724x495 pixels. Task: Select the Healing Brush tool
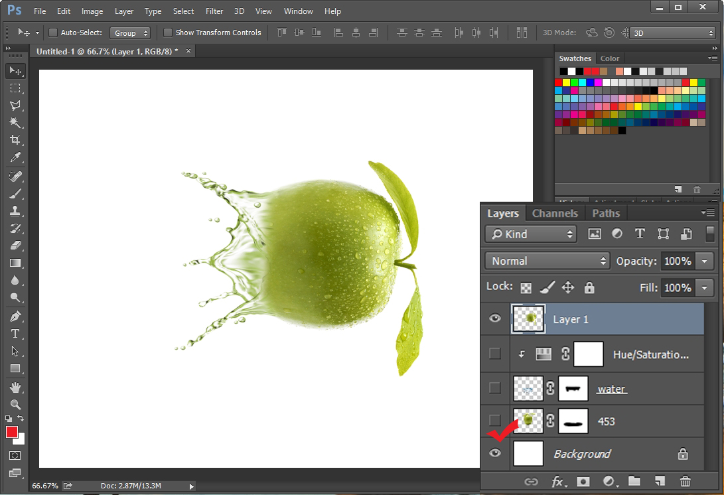15,177
